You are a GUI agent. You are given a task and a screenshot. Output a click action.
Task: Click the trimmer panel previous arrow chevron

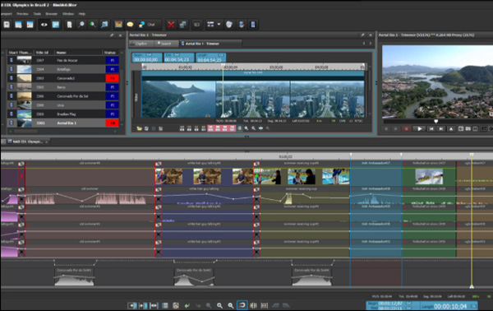[x=364, y=44]
